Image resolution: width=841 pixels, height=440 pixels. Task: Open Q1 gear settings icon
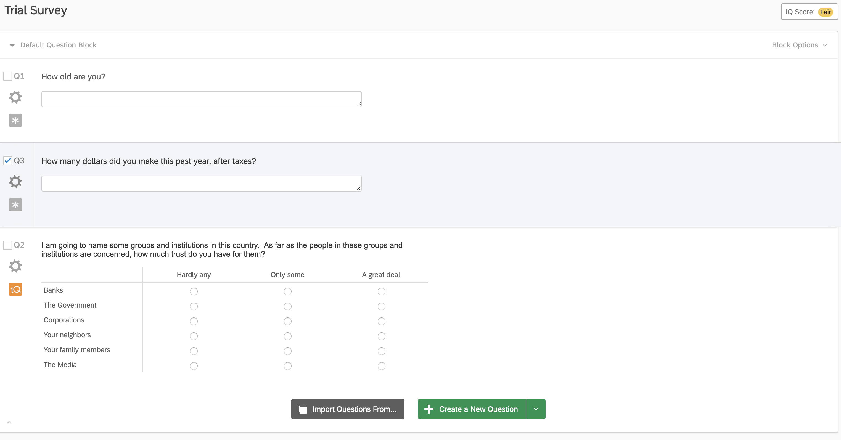pos(15,97)
